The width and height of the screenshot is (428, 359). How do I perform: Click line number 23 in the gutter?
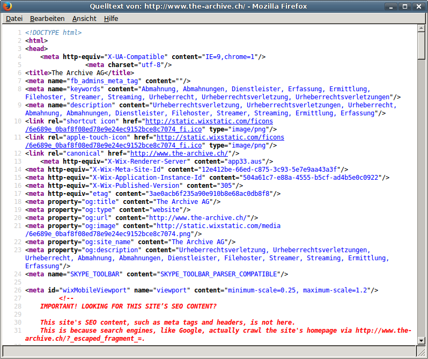[x=18, y=251]
